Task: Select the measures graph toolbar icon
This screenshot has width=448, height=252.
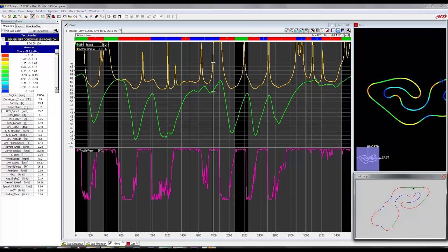Action: (x=33, y=16)
